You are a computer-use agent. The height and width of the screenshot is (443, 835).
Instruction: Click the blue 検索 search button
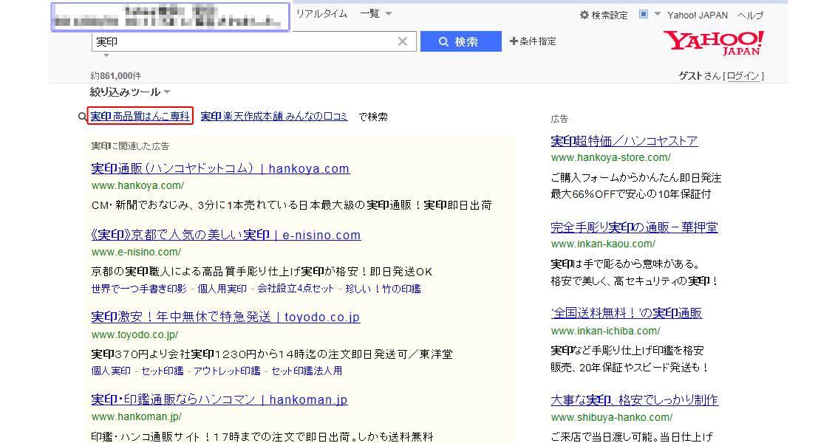[460, 41]
